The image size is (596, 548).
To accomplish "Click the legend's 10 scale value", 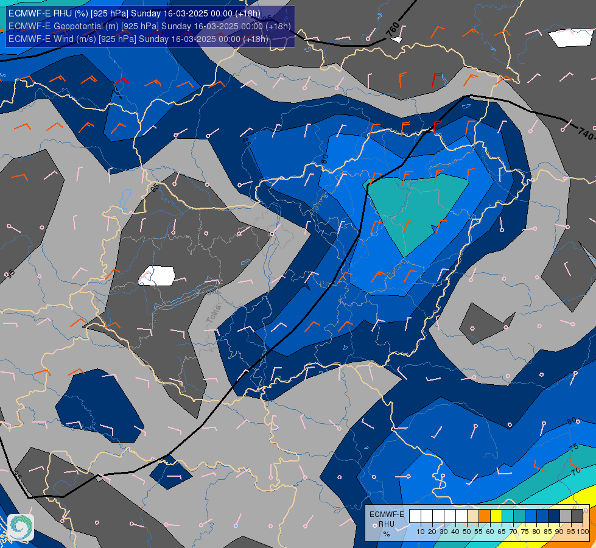I will 421,532.
